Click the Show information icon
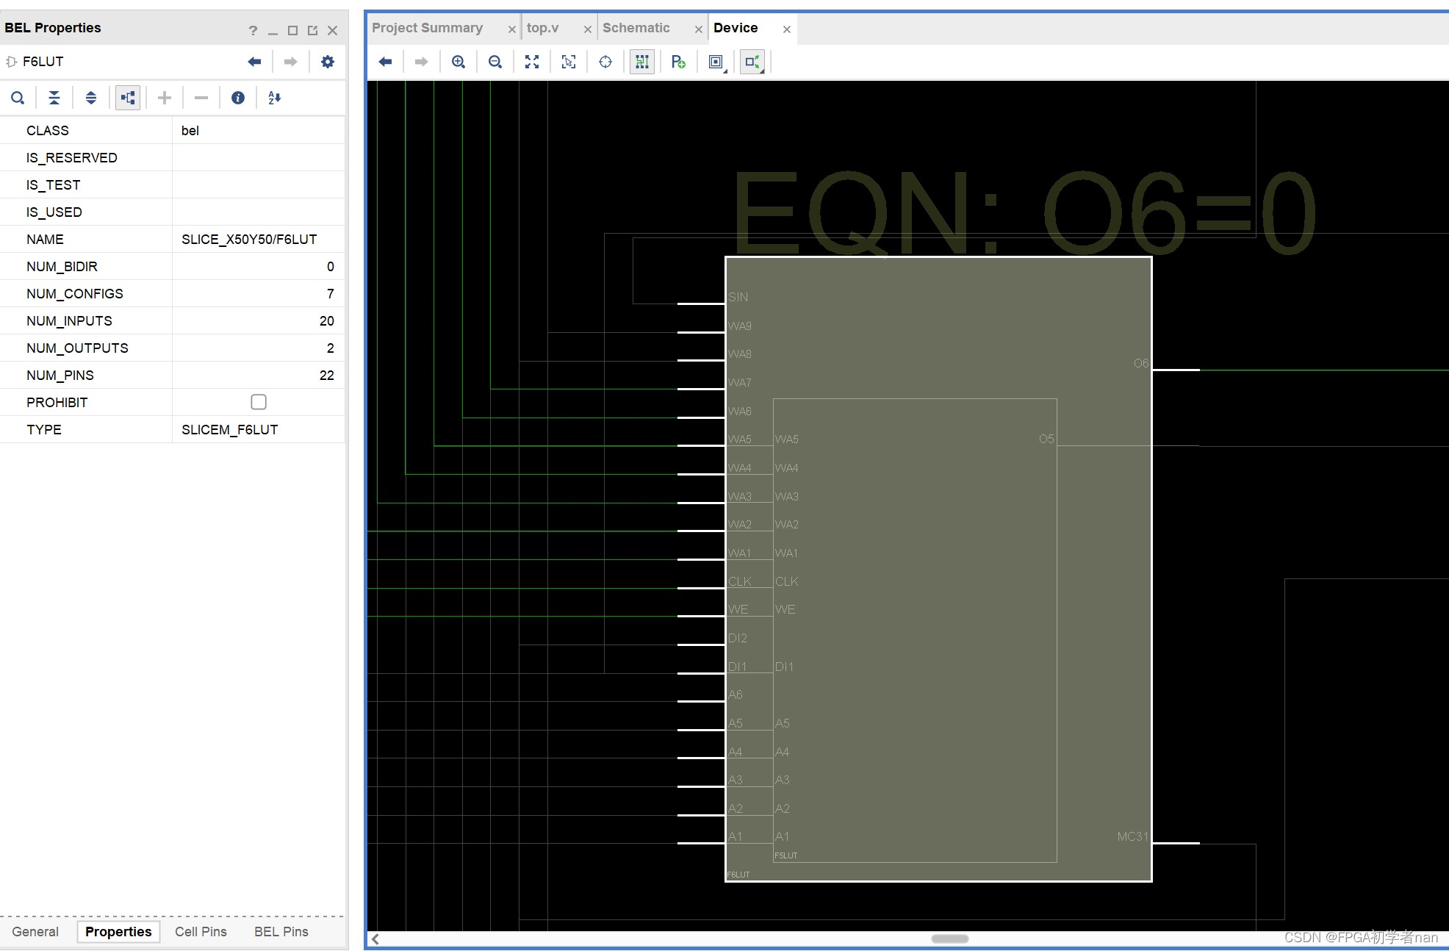 pyautogui.click(x=238, y=98)
